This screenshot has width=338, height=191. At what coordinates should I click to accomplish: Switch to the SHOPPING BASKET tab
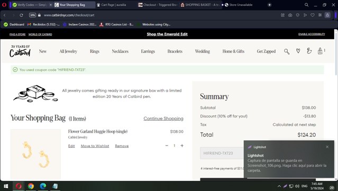[x=200, y=5]
